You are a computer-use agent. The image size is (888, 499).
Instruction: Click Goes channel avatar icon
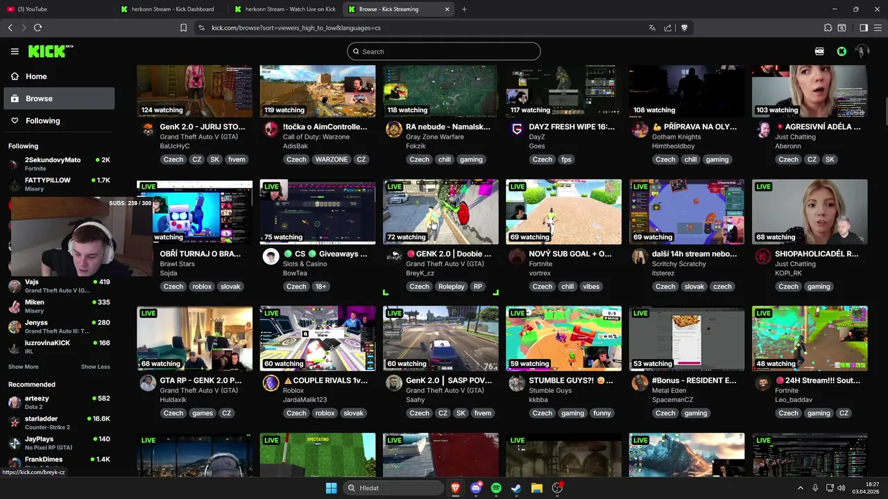point(517,130)
